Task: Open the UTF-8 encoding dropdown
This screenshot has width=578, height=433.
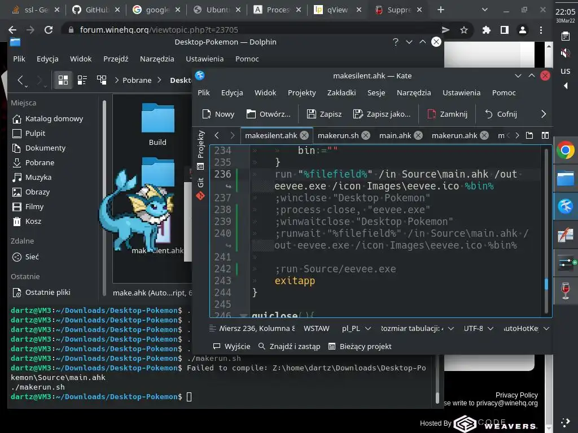Action: [x=478, y=329]
